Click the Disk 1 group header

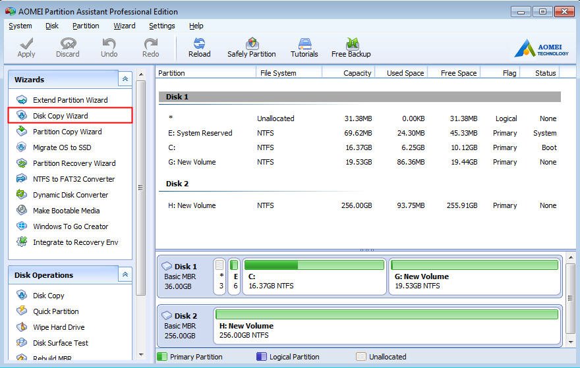tap(360, 97)
